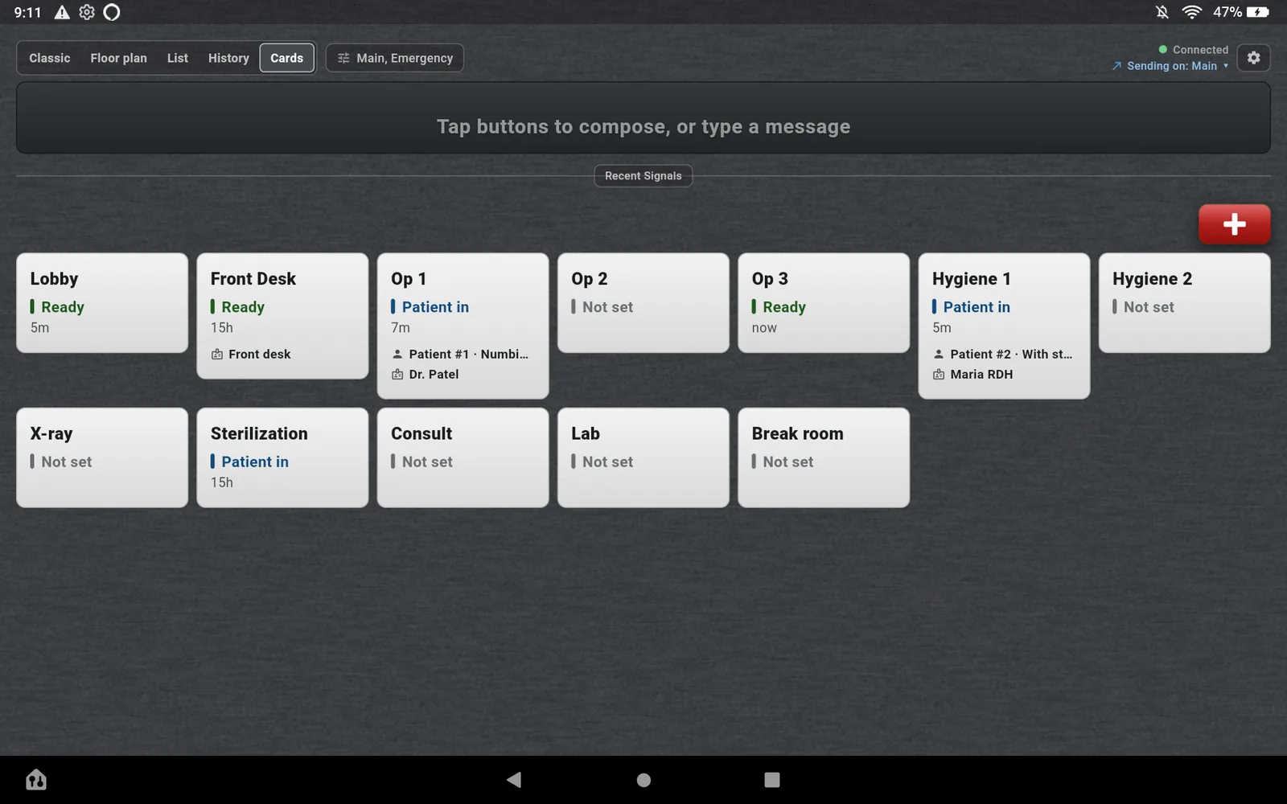The height and width of the screenshot is (804, 1287).
Task: Open the settings gear button
Action: 1253,58
